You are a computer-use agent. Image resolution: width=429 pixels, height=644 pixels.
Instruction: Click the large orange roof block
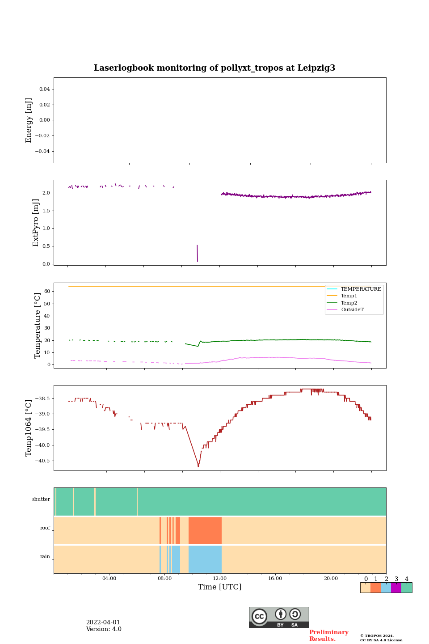(x=205, y=530)
